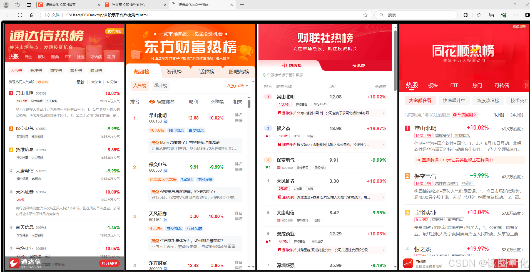The image size is (530, 272).
Task: Expand the 天风证券 涨停分析 row arrow
Action: pos(383,197)
